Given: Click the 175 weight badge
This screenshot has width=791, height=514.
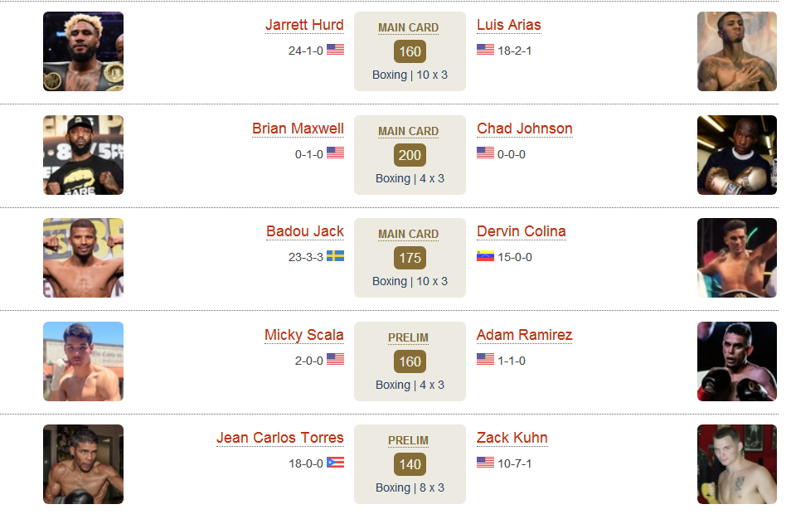Looking at the screenshot, I should (x=410, y=258).
